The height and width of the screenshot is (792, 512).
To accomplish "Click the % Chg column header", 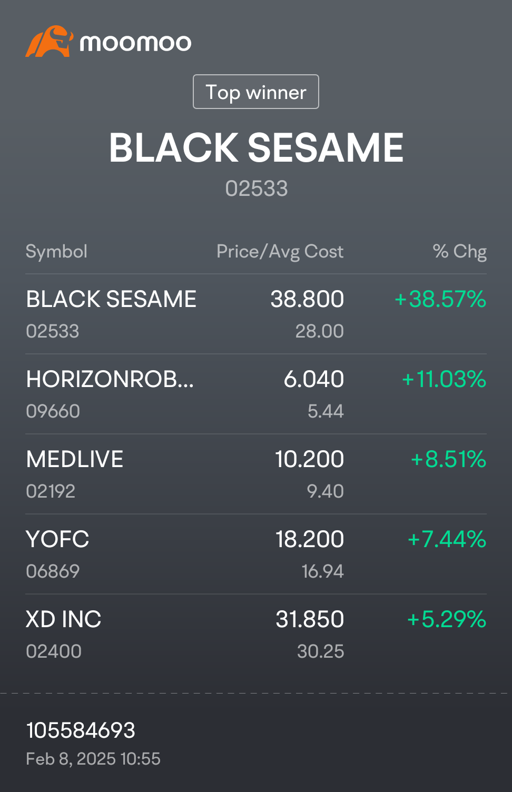I will (459, 252).
